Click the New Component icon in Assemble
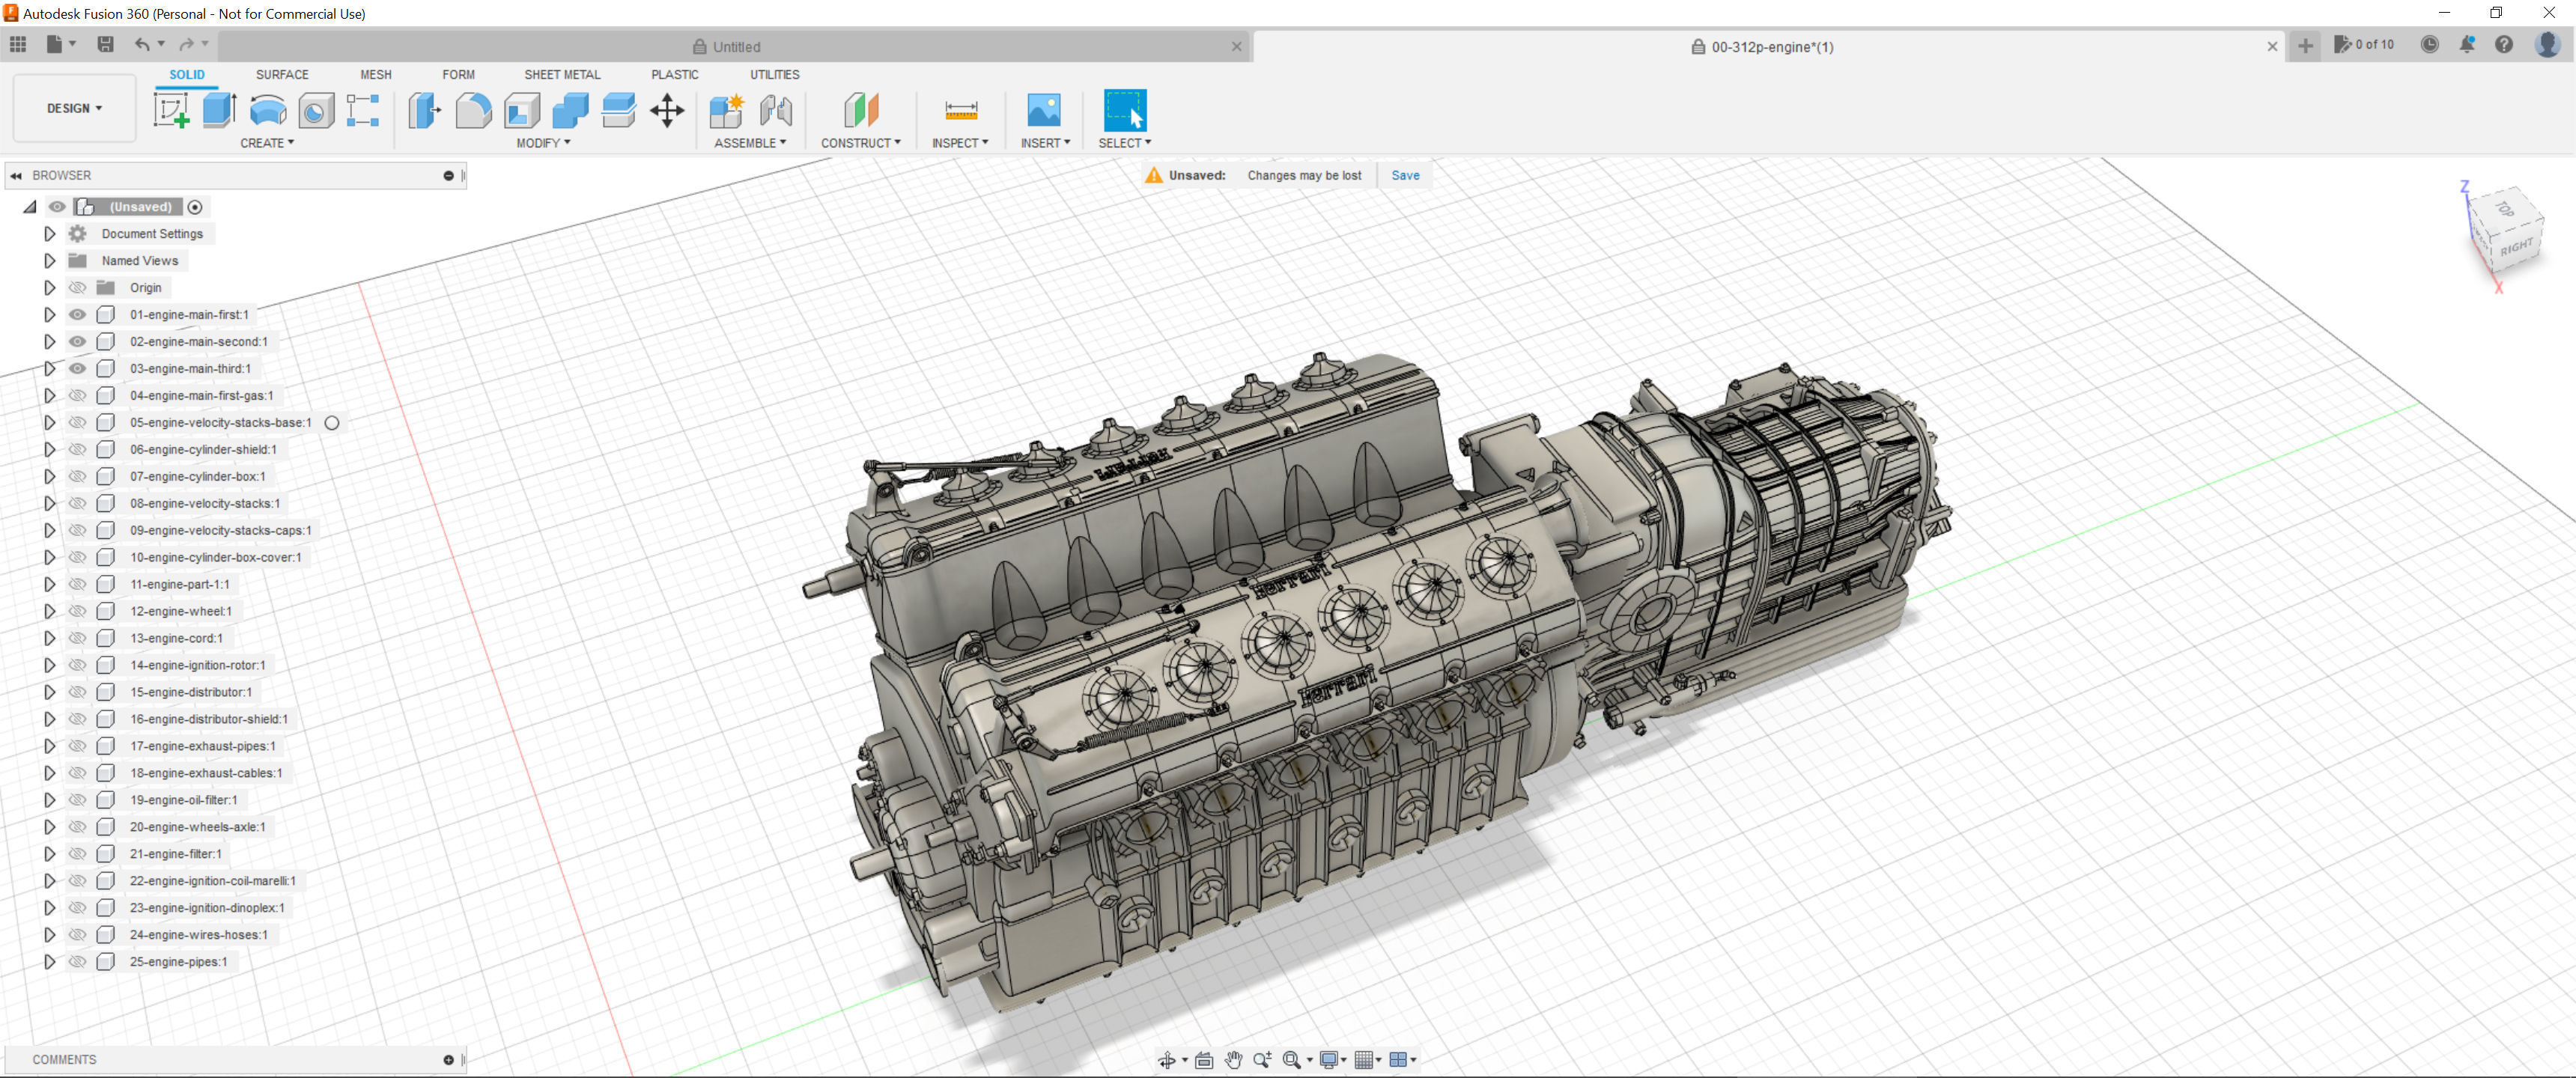This screenshot has height=1078, width=2576. coord(727,110)
